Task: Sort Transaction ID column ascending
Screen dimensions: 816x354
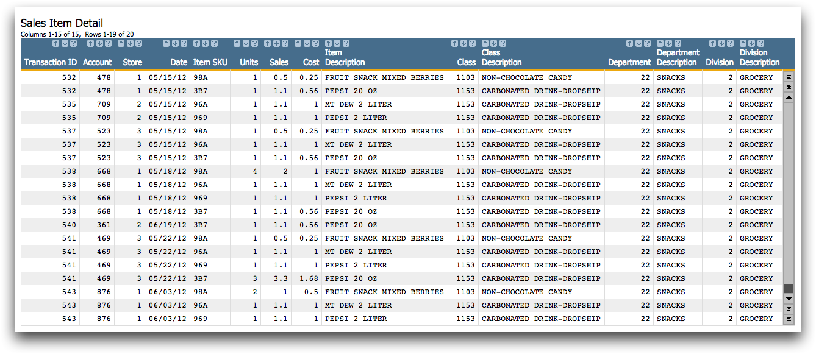Action: pos(55,43)
